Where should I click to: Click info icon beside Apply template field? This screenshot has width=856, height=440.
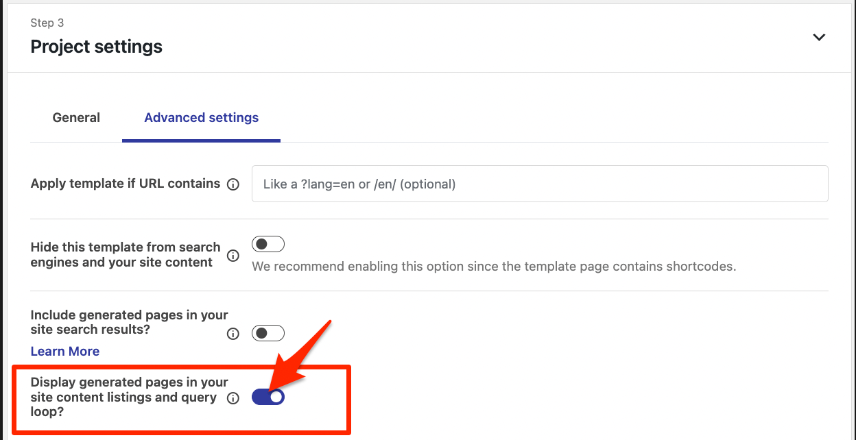[x=233, y=184]
